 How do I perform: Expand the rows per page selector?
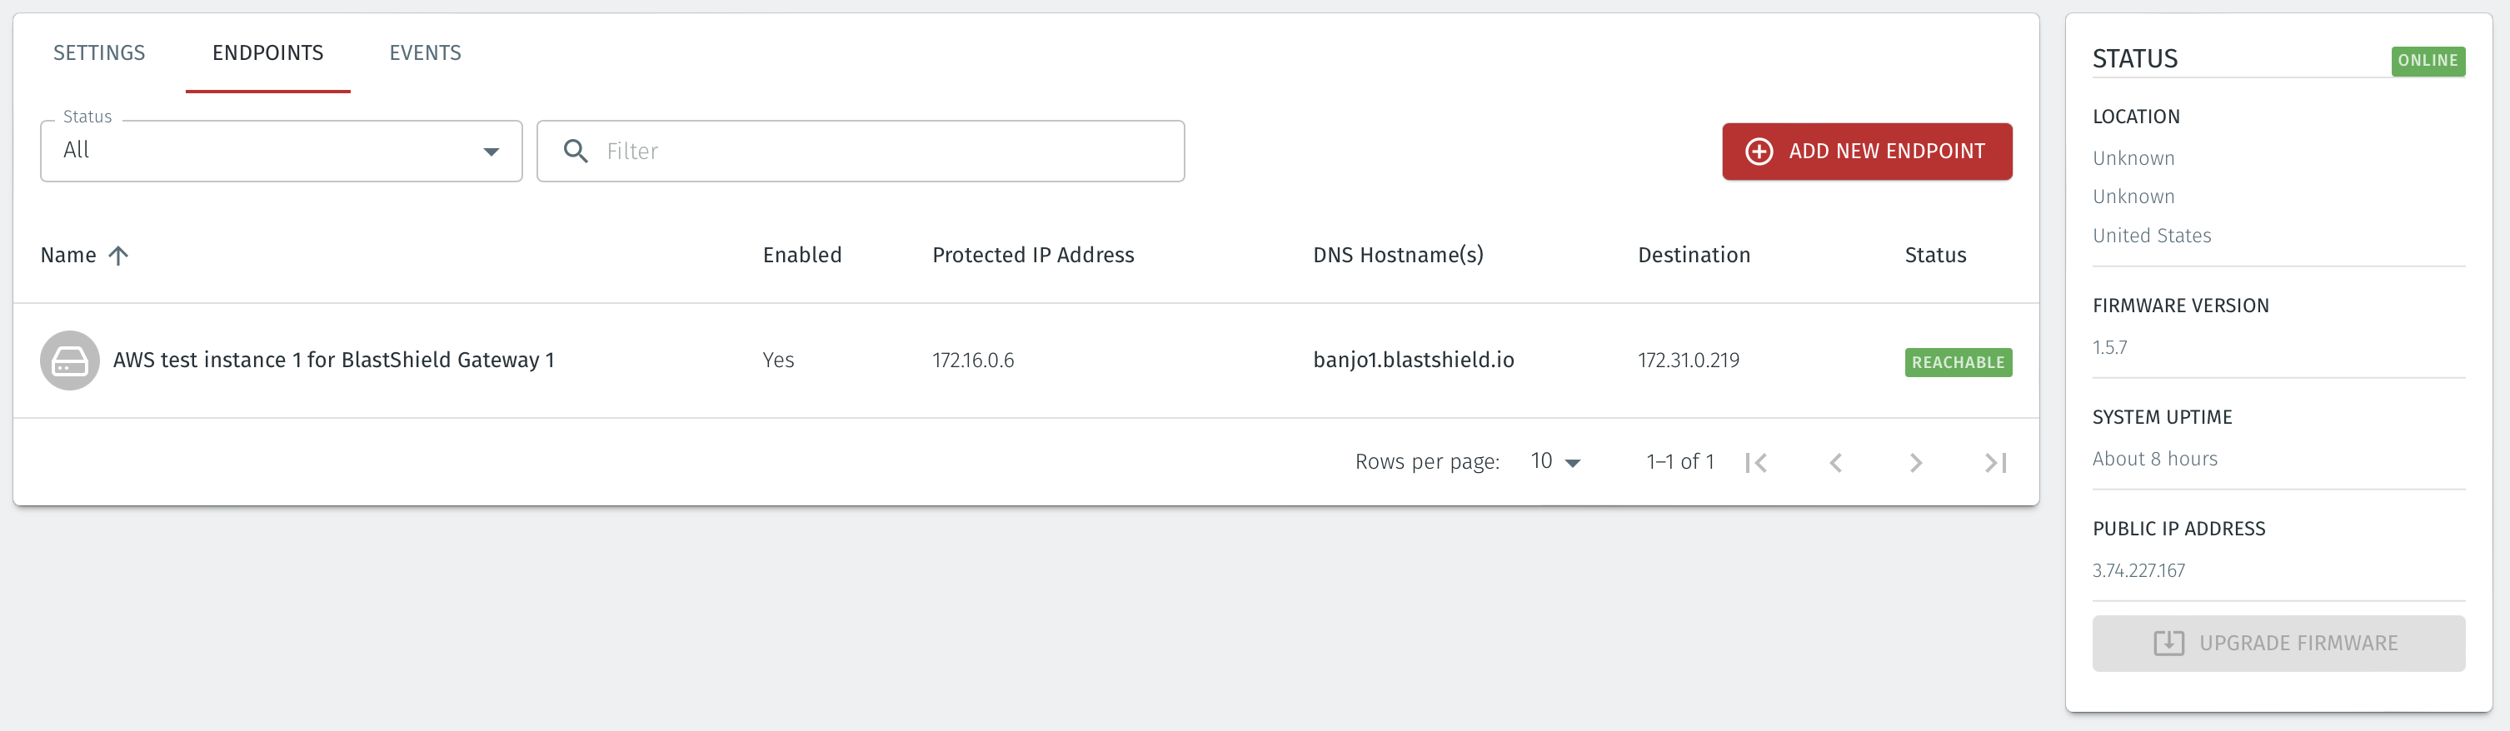pos(1555,462)
